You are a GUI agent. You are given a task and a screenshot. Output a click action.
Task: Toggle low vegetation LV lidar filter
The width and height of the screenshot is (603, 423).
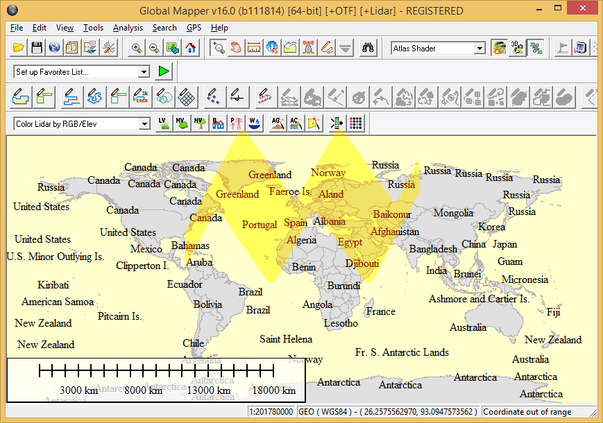[x=164, y=123]
